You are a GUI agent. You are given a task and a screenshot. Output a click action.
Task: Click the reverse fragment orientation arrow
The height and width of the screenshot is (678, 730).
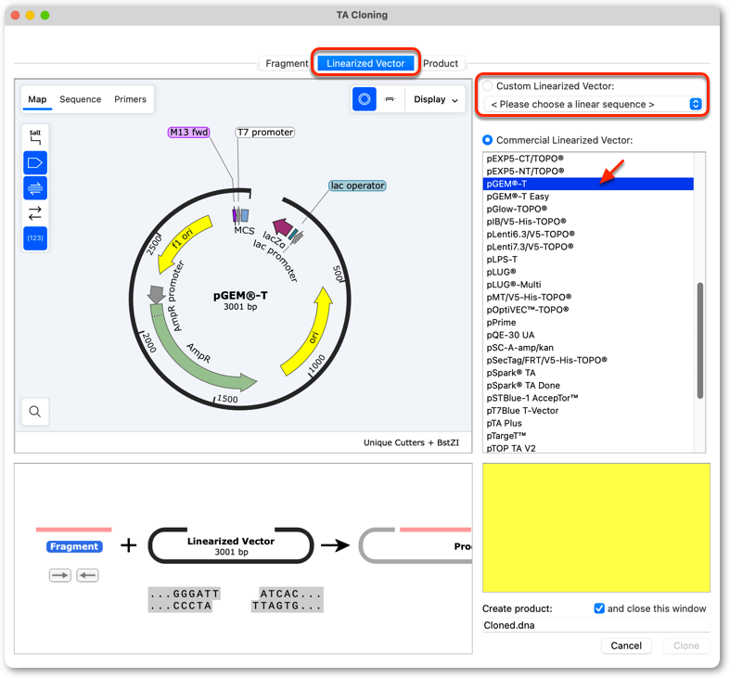coord(87,576)
